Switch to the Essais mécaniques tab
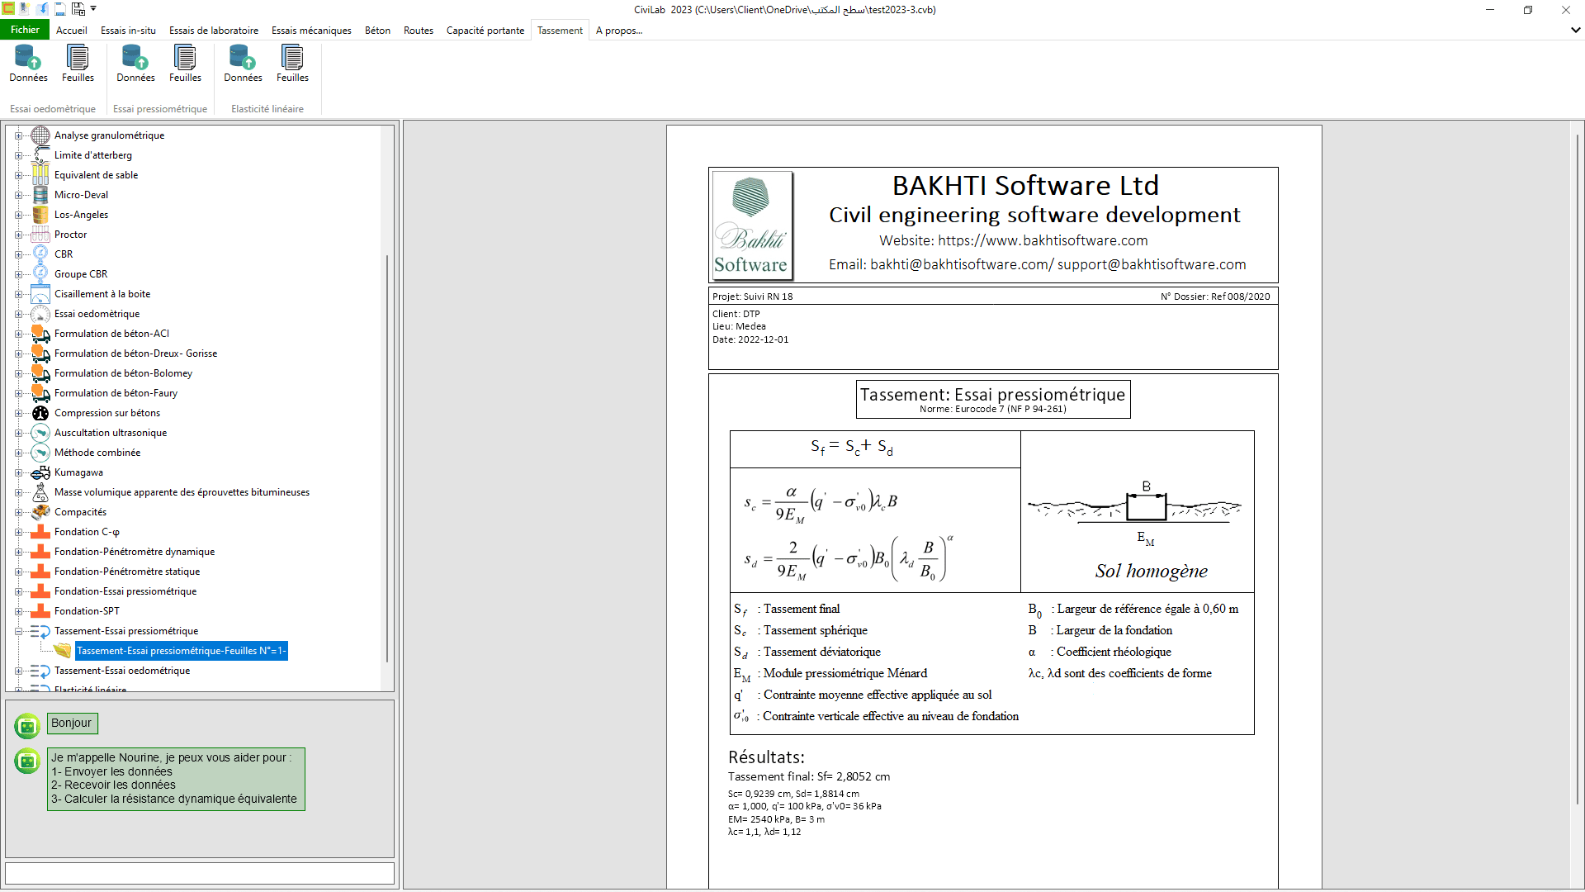This screenshot has height=892, width=1585. click(311, 31)
